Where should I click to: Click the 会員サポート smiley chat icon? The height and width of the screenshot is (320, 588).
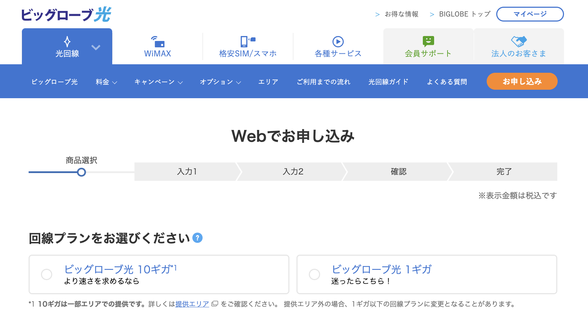pyautogui.click(x=428, y=41)
